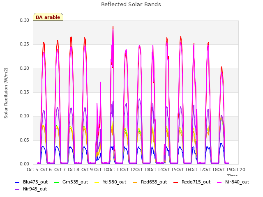The height and width of the screenshot is (197, 263).
Task: Click the Oct 7 x-axis label
Action: [60, 170]
